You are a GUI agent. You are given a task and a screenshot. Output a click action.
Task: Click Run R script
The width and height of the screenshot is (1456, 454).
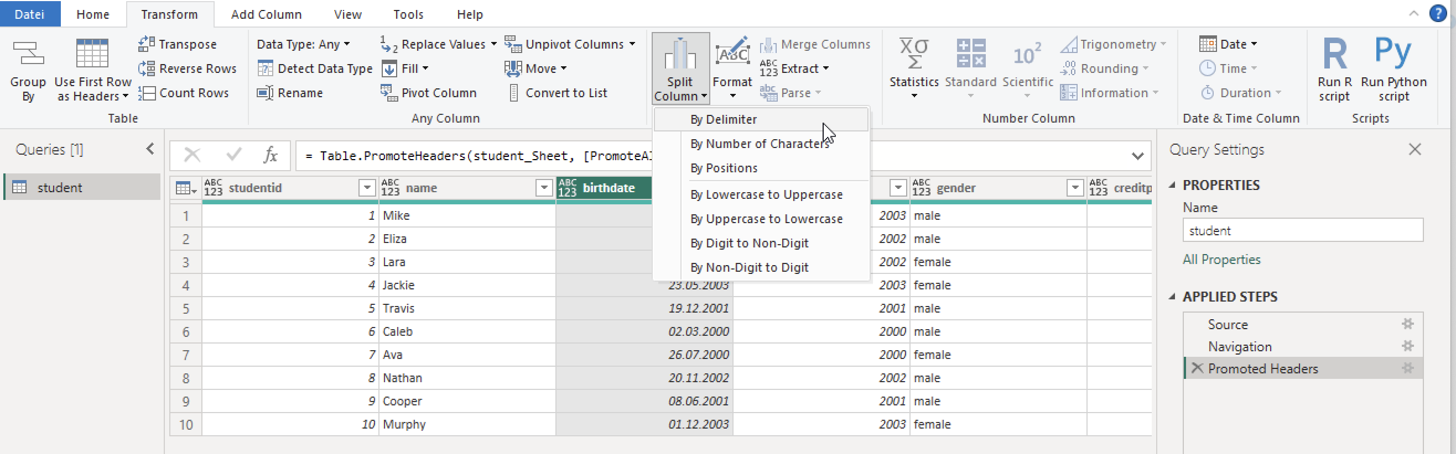[x=1334, y=69]
